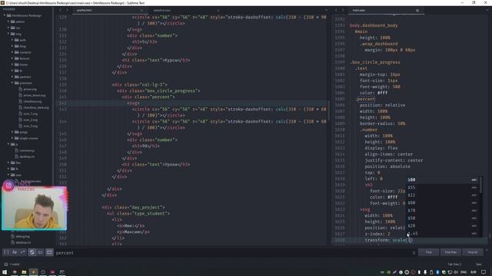Change Sass syntax selector in status bar

(x=478, y=264)
